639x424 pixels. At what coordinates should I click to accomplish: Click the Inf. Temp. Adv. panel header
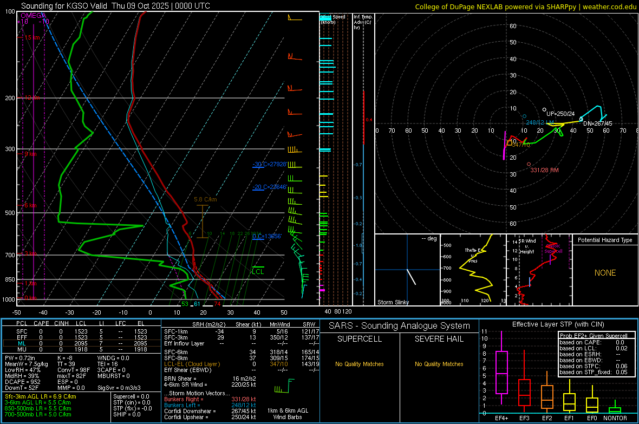363,22
